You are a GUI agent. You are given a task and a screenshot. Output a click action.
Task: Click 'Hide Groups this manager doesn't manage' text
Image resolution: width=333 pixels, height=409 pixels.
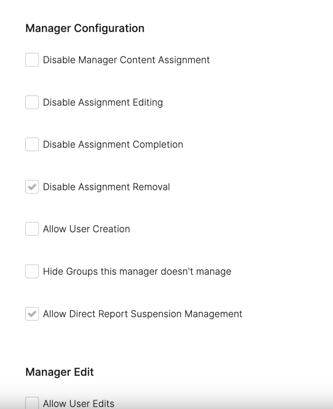[x=137, y=272]
